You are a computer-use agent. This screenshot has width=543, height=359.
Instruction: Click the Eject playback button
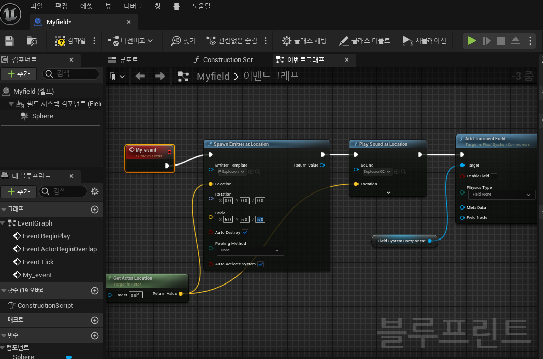click(x=515, y=41)
